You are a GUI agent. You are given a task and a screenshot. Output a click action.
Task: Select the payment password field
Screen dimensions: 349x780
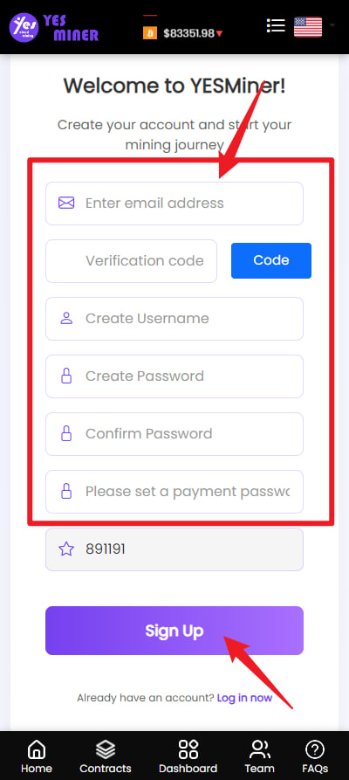point(174,492)
